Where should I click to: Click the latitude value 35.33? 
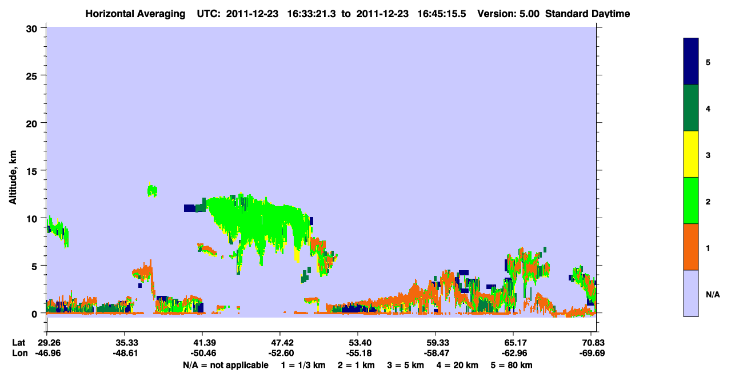(124, 343)
